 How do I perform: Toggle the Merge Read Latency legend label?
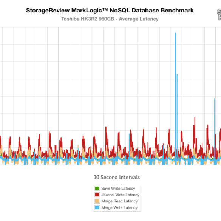point(119,201)
